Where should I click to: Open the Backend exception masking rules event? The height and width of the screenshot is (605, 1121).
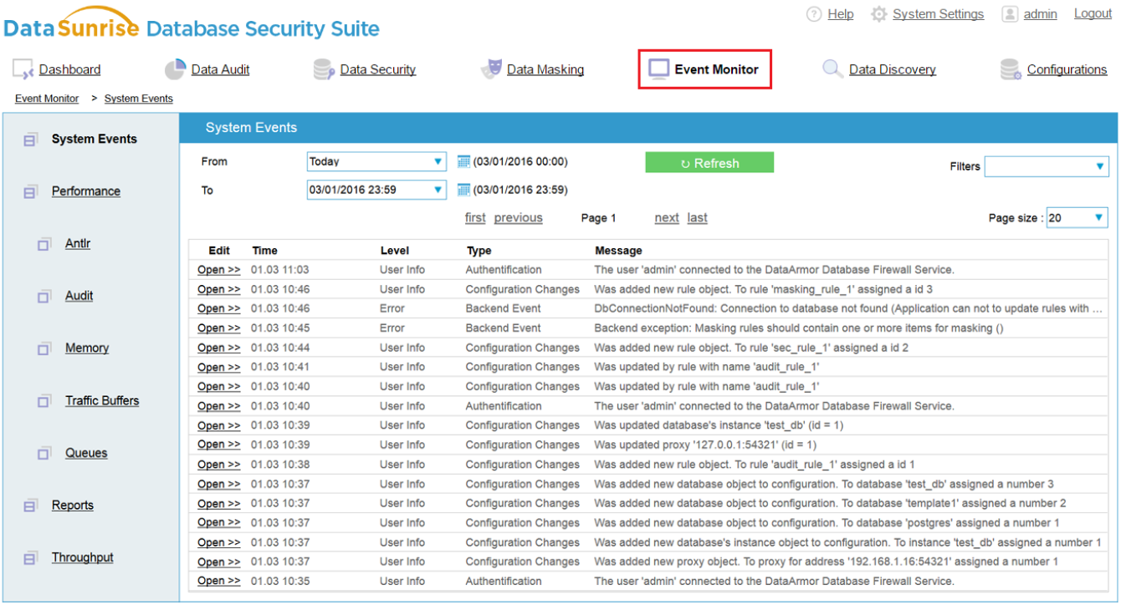coord(219,328)
